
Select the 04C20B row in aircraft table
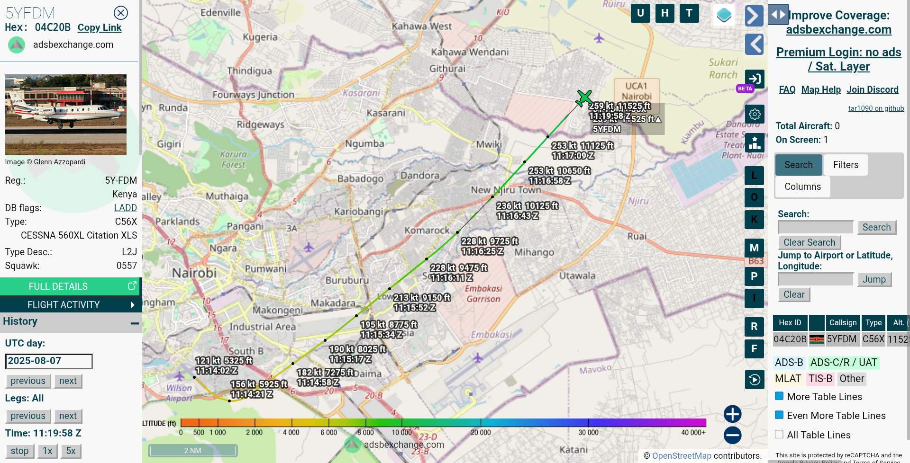(841, 339)
